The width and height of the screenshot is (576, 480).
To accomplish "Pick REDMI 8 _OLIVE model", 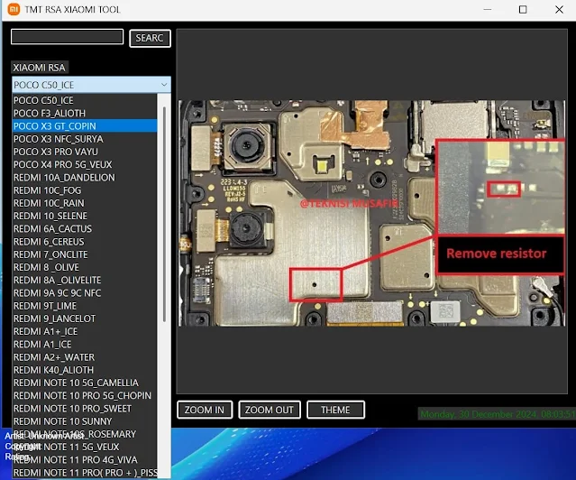I will click(85, 267).
